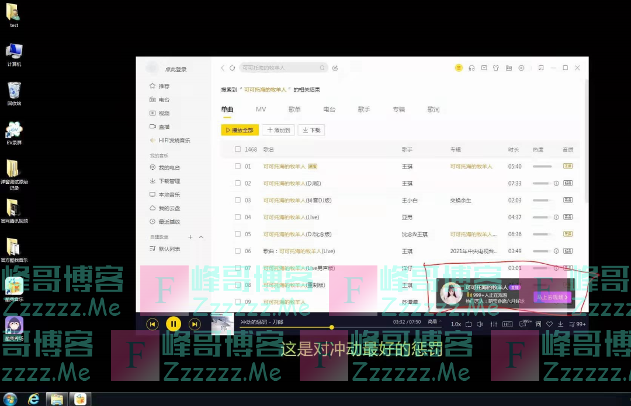Tick checkbox for song 05
Viewport: 631px width, 406px height.
[238, 233]
